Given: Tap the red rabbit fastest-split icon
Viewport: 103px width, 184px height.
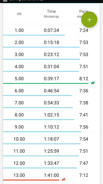Looking at the screenshot, I should pyautogui.click(x=64, y=179).
